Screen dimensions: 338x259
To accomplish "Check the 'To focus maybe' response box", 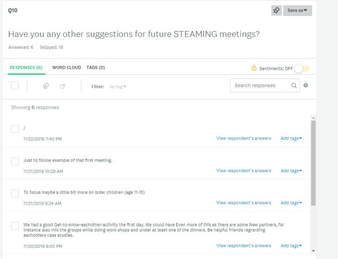I will coord(15,193).
